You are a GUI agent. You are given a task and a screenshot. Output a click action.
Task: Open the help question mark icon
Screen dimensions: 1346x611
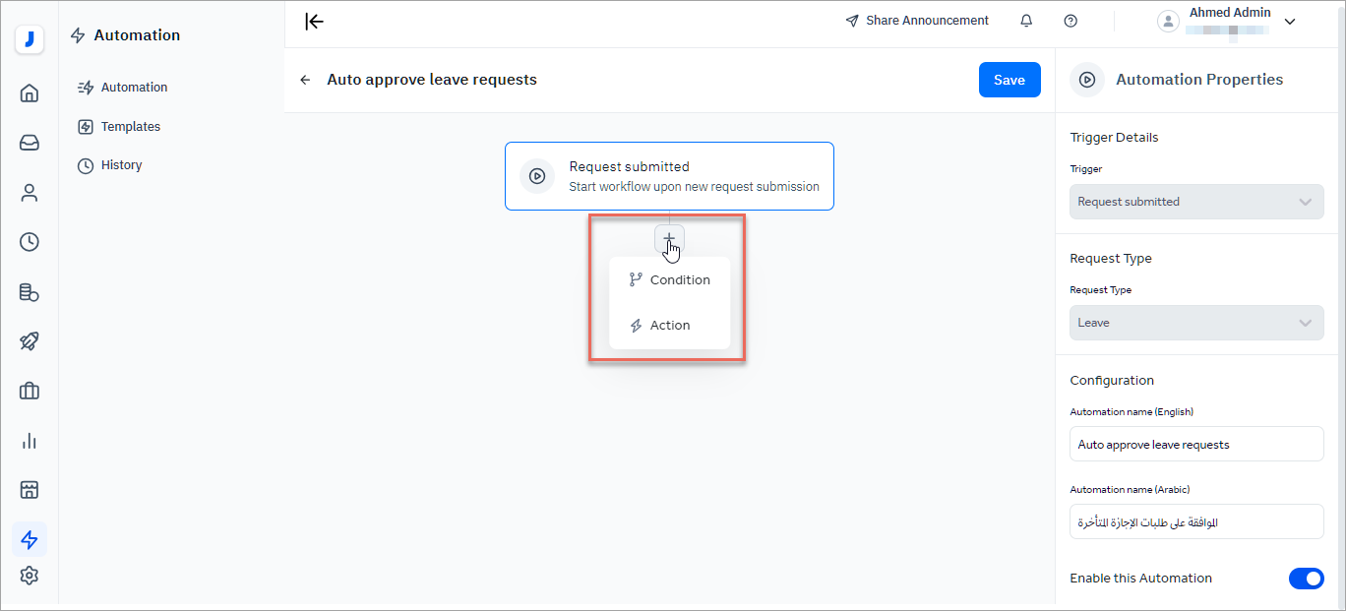click(x=1071, y=20)
